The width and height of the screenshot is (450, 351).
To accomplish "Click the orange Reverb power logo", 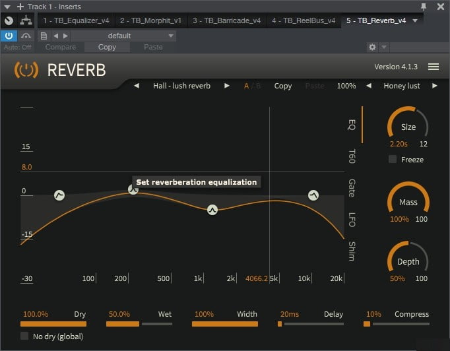I will (26, 70).
